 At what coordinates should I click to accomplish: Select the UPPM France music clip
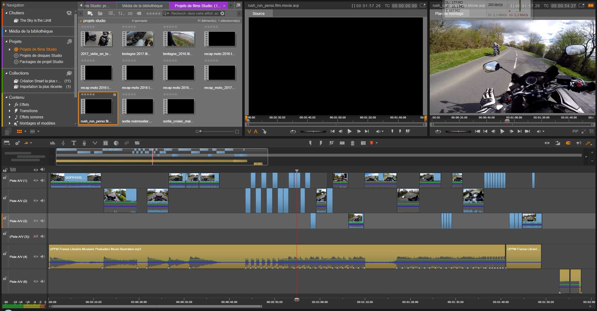(x=277, y=257)
